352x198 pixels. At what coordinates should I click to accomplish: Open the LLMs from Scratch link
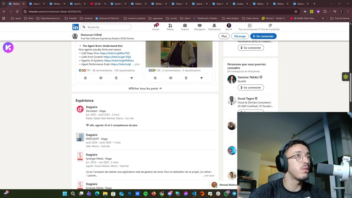117,57
